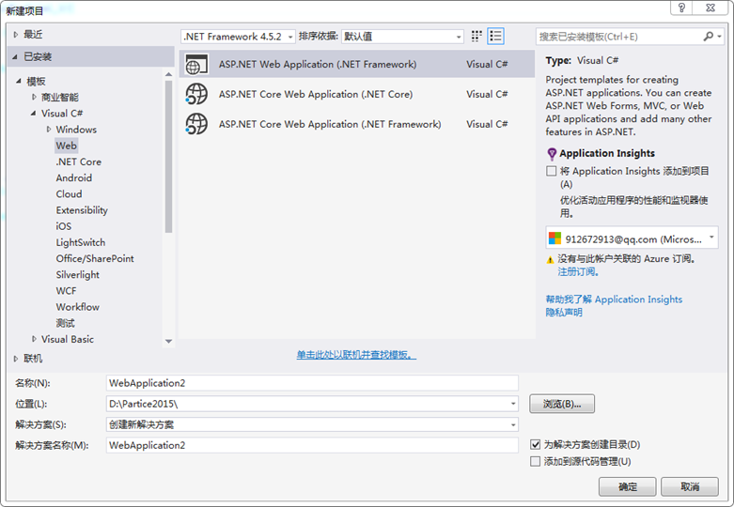Click the 确定 button
The width and height of the screenshot is (734, 507).
[x=627, y=487]
